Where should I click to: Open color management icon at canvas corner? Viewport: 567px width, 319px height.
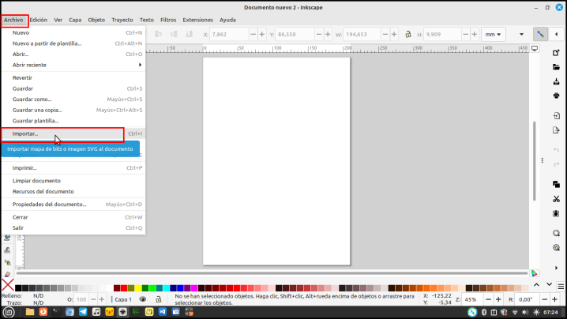534,273
